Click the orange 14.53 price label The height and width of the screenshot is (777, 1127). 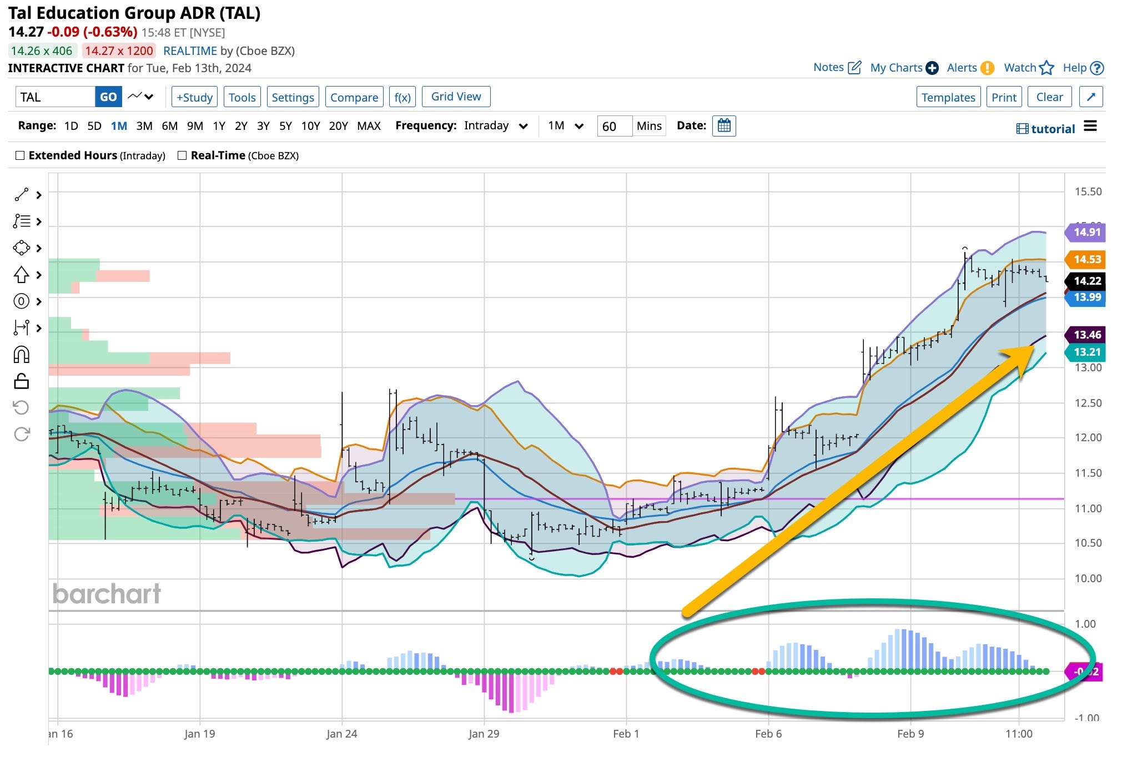tap(1085, 259)
